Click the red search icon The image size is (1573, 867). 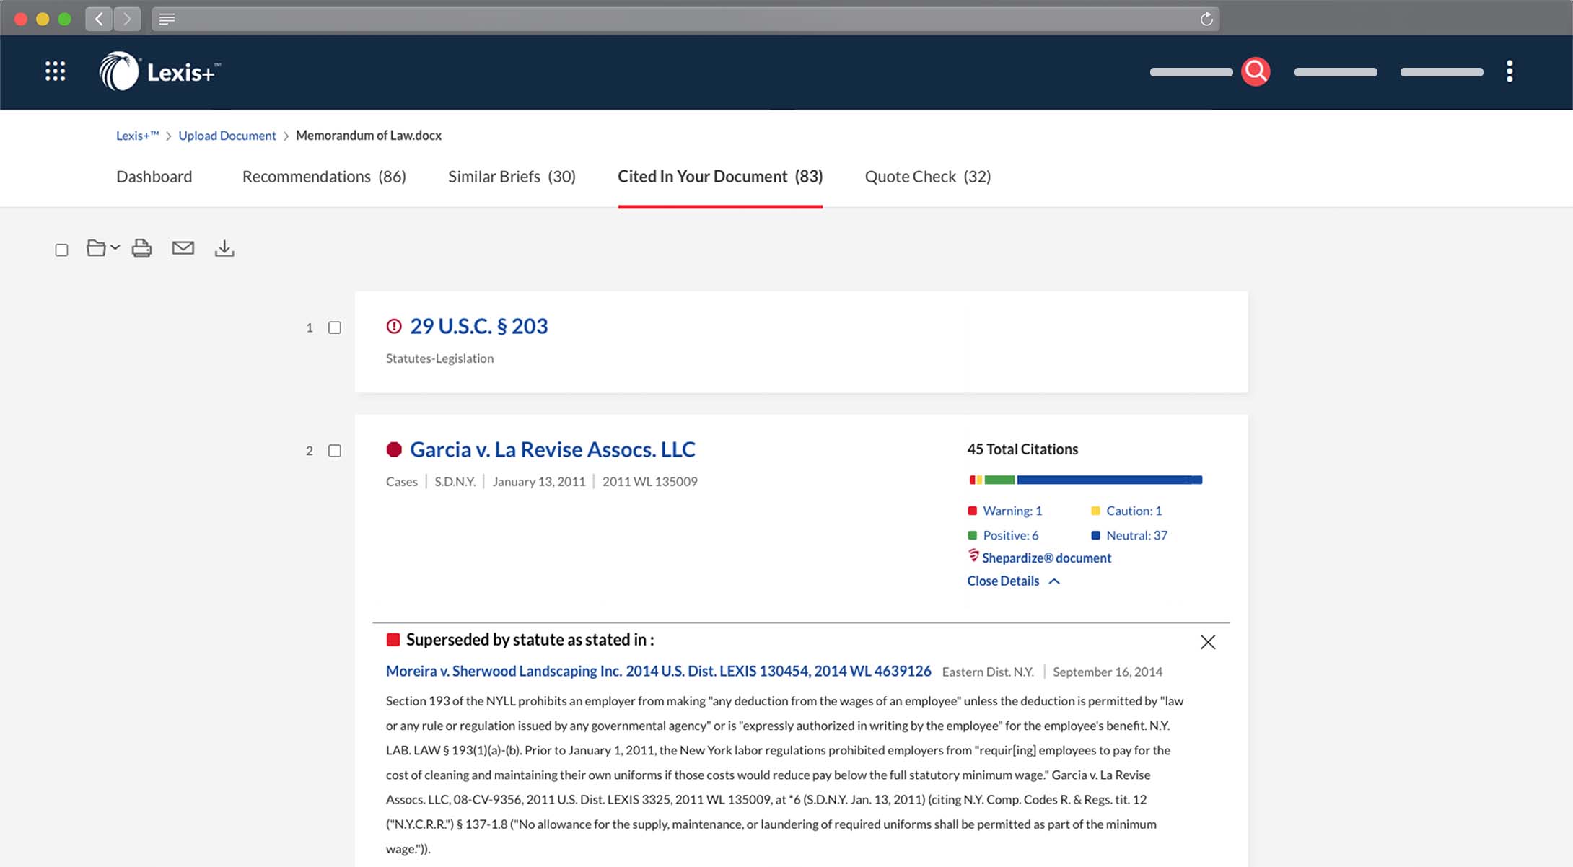click(x=1256, y=71)
